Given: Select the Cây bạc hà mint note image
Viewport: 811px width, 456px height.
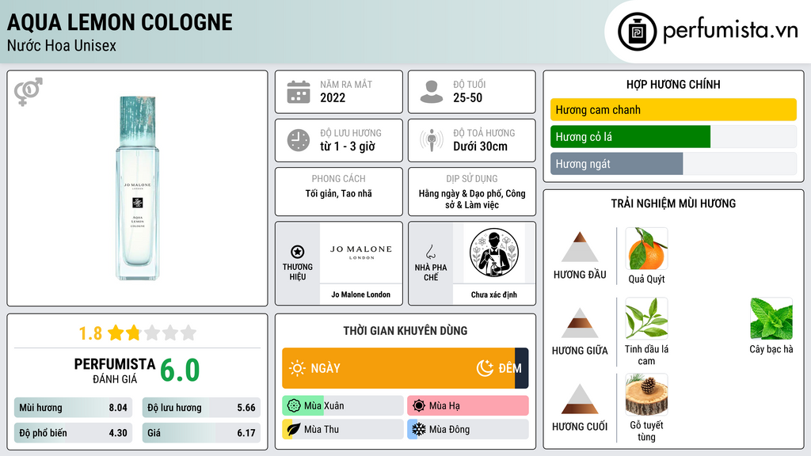Looking at the screenshot, I should coord(771,318).
